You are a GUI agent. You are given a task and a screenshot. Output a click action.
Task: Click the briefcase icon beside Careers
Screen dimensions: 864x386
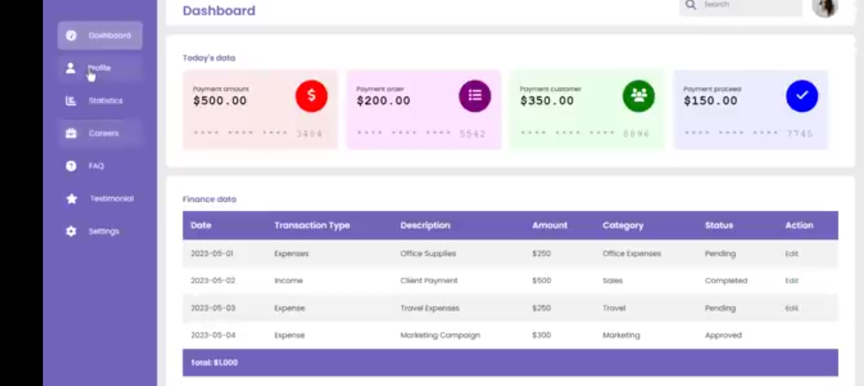tap(71, 133)
